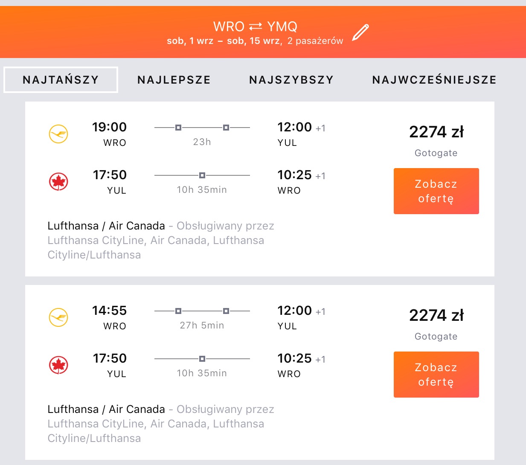Click the swap arrows between WRO and YMQ
526x465 pixels.
point(256,26)
